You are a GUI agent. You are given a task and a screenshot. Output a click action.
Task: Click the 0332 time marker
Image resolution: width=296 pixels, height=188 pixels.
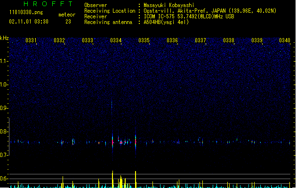tap(59, 40)
